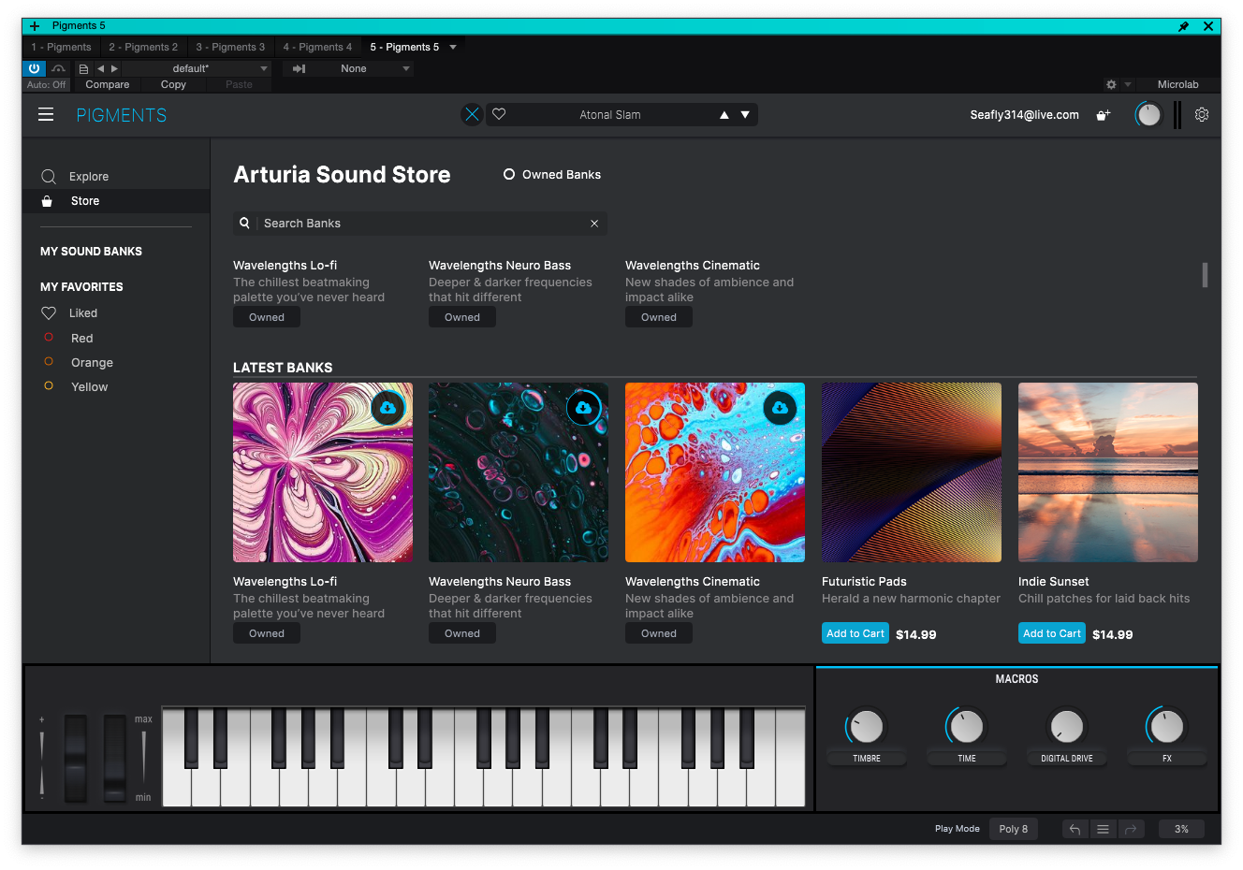Click plus icon to add plugin instance
Image resolution: width=1243 pixels, height=870 pixels.
point(35,26)
